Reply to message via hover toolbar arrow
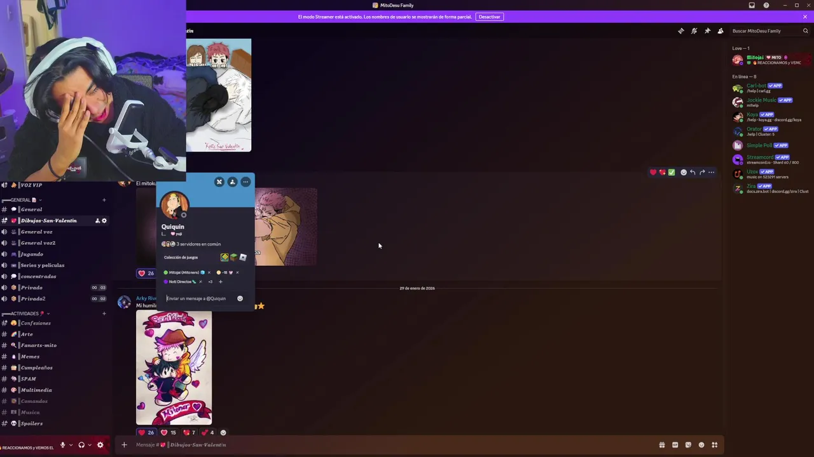The image size is (814, 457). click(693, 172)
